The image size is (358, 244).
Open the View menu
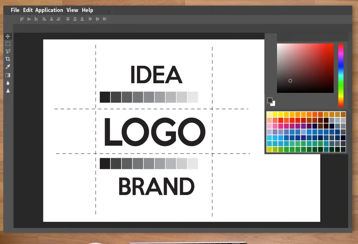(x=72, y=10)
